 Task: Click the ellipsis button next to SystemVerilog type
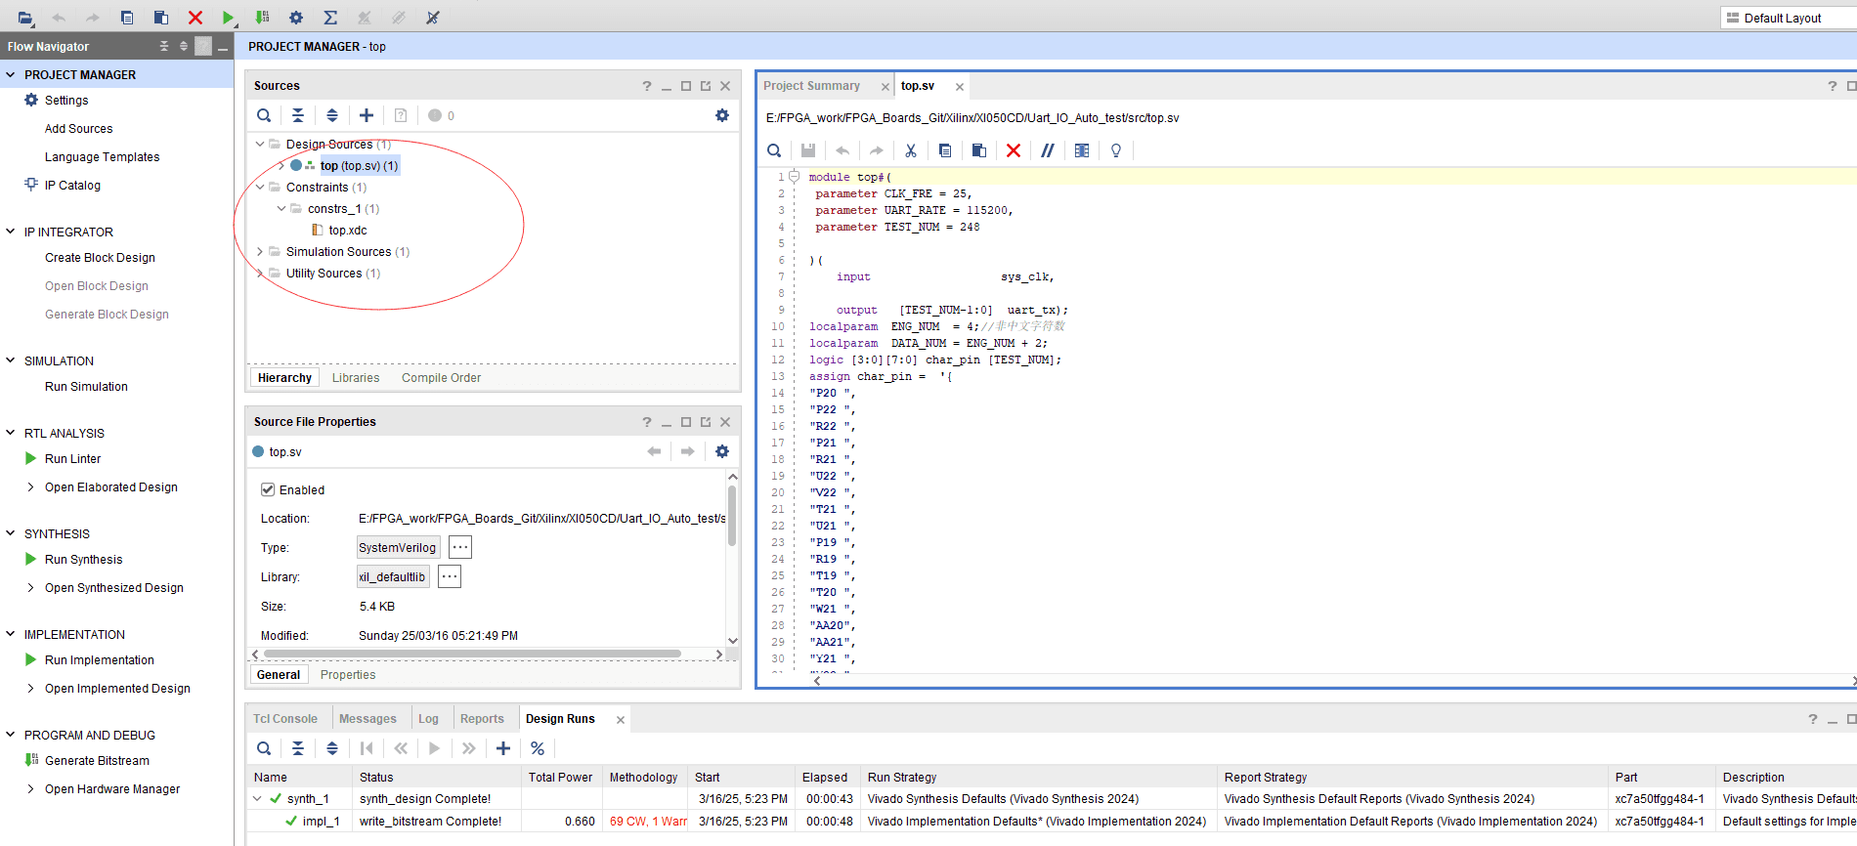[x=460, y=547]
